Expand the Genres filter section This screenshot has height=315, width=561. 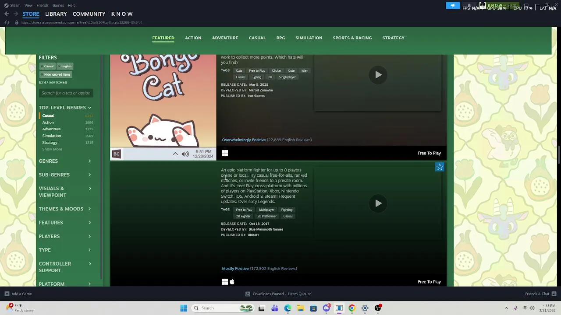click(65, 161)
